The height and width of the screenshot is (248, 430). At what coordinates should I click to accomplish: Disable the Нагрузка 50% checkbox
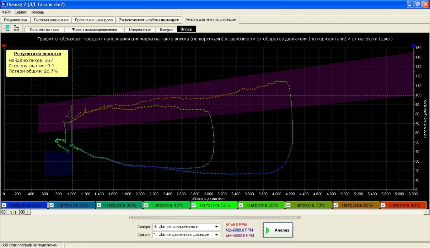(194, 205)
